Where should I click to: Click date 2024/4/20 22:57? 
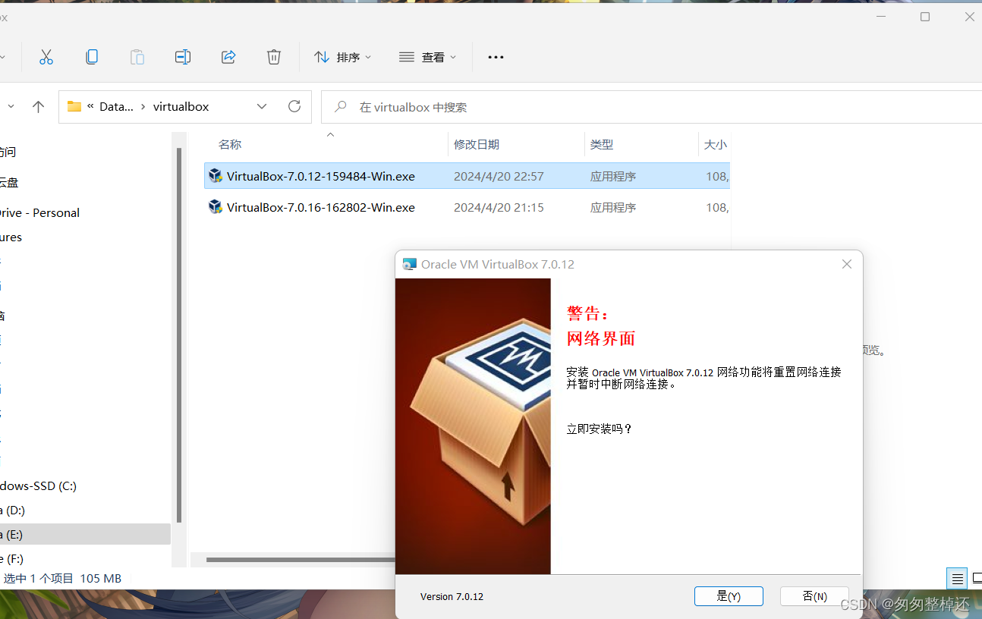point(499,176)
